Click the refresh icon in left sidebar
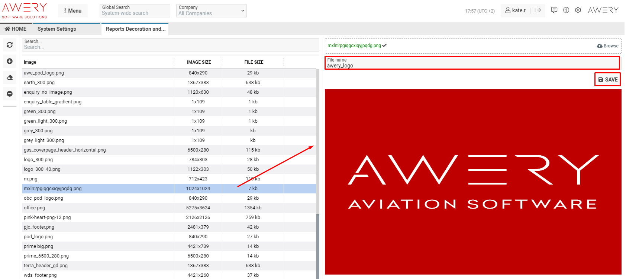The height and width of the screenshot is (279, 626). [10, 45]
